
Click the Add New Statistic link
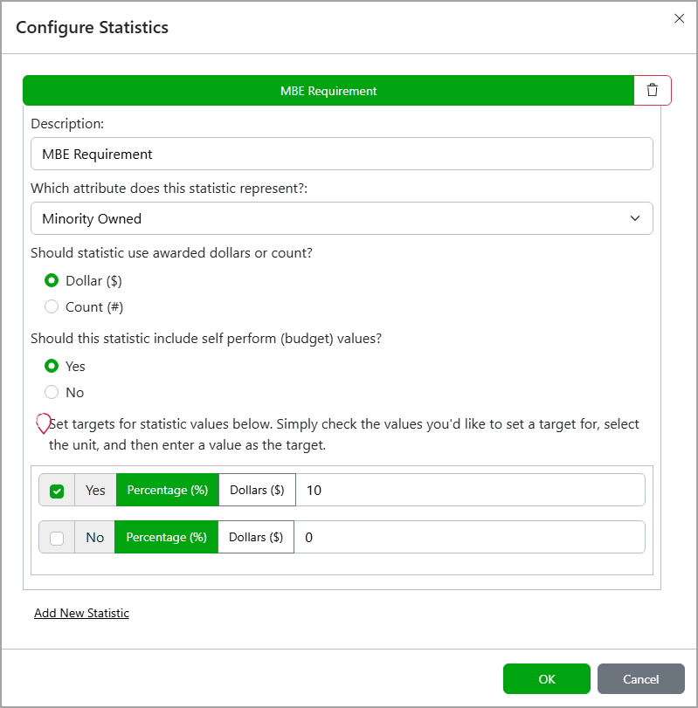pyautogui.click(x=82, y=613)
